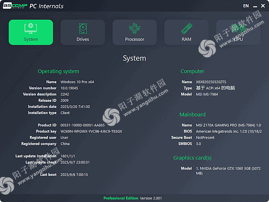Select computer model MSI MS-7984

tap(207, 94)
